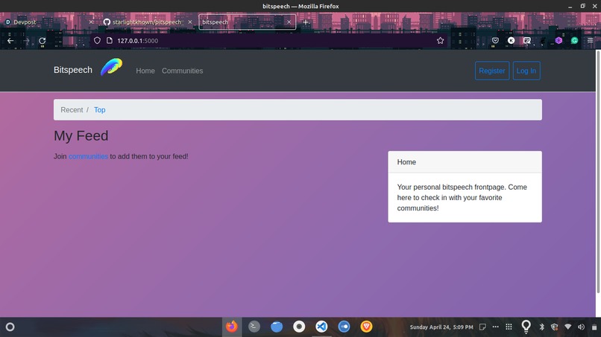The height and width of the screenshot is (337, 601).
Task: Show site information page icon
Action: click(x=110, y=41)
